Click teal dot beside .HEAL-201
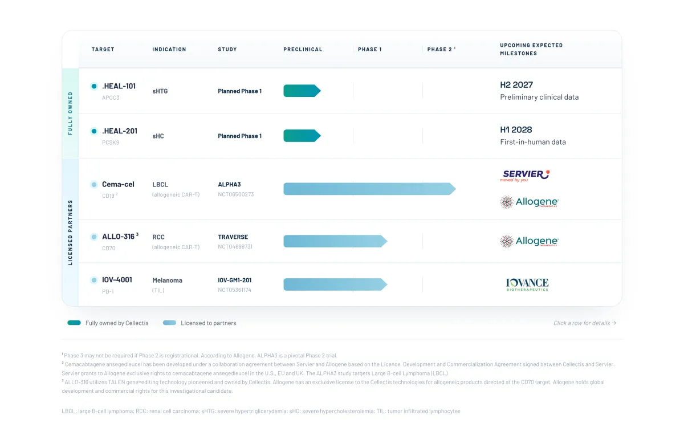Screen dimensions: 684x423 tap(94, 131)
